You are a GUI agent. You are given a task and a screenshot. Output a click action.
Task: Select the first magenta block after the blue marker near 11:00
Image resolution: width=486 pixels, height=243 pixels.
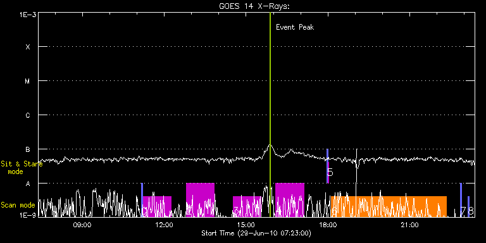coord(157,206)
